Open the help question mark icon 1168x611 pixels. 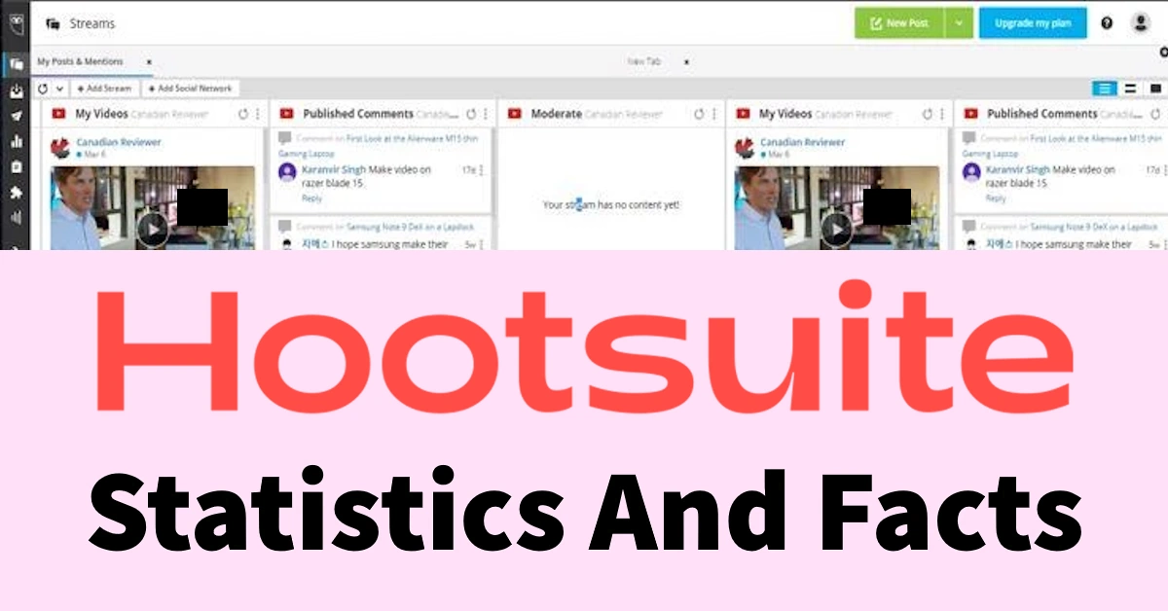tap(1107, 22)
